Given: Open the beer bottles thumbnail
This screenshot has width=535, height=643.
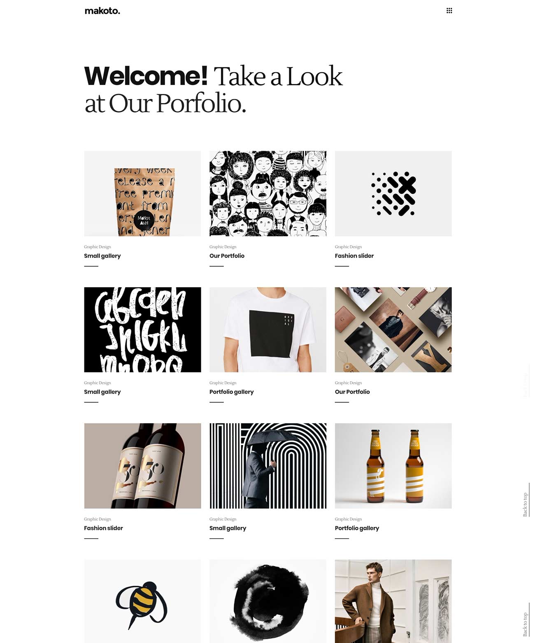Looking at the screenshot, I should [393, 466].
